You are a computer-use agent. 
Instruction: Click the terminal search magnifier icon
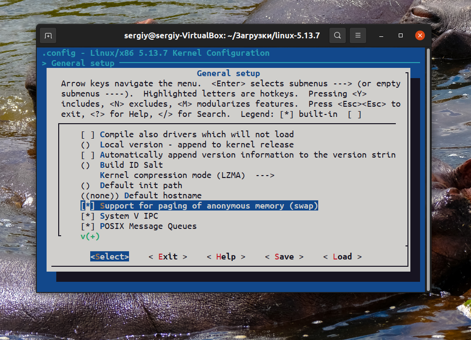pyautogui.click(x=337, y=35)
